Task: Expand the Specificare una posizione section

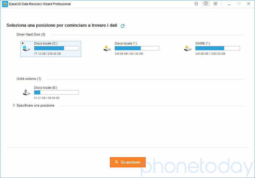Action: pyautogui.click(x=14, y=105)
